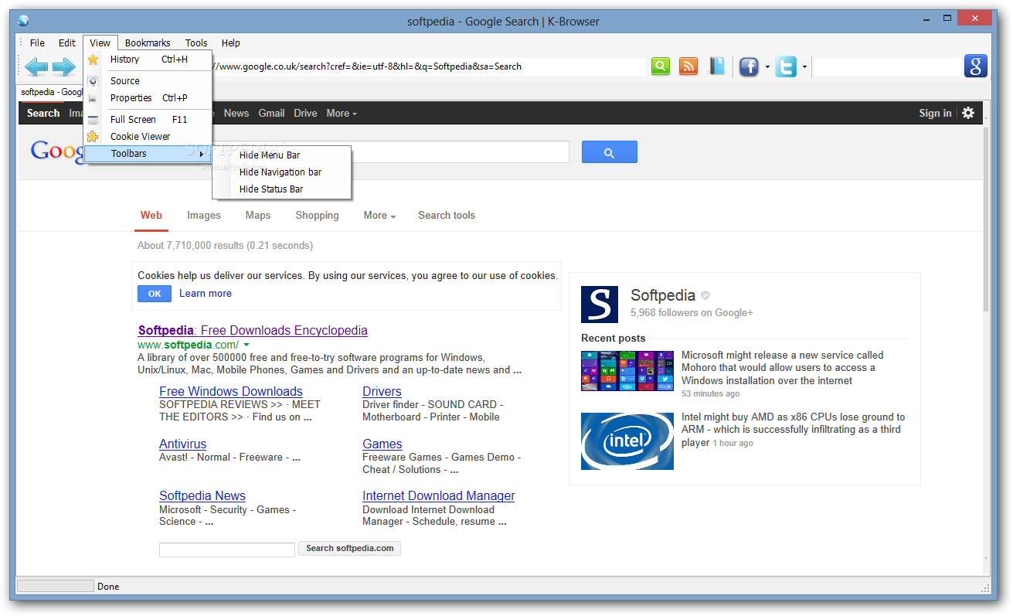
Task: Expand green arrow beside www.softpedia.com
Action: click(246, 345)
